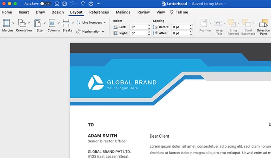Open the References tab
271x158 pixels.
99,12
